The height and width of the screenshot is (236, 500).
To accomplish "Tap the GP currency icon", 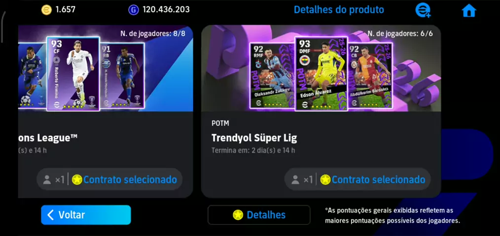I will (x=134, y=9).
